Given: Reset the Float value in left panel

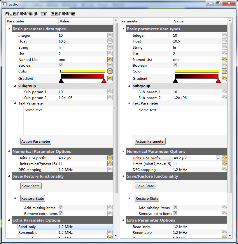Looking at the screenshot, I should (110, 41).
